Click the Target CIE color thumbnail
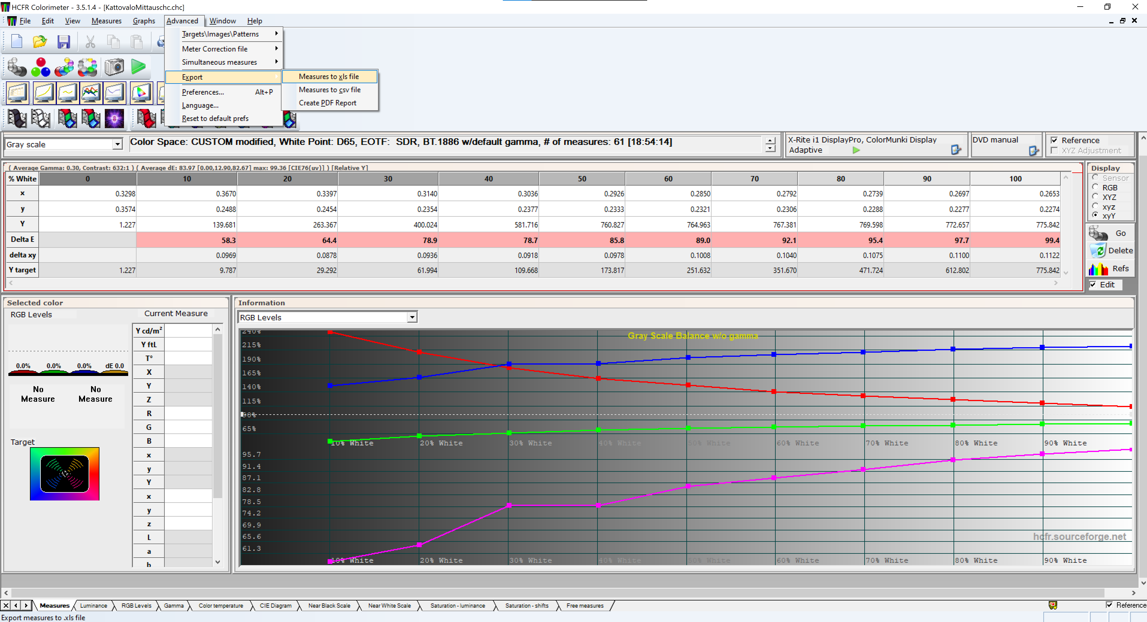This screenshot has height=622, width=1147. (65, 474)
